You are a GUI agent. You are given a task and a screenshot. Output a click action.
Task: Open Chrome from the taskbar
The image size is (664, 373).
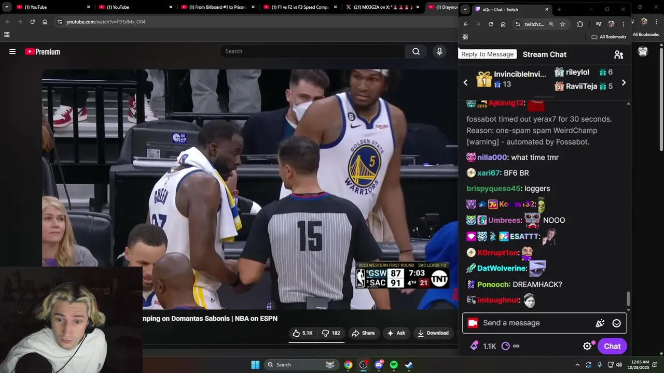pos(348,365)
